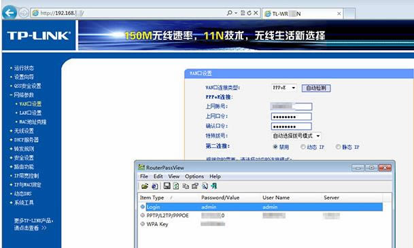Expand 转发规则 in the sidebar
This screenshot has height=248, width=414.
[24, 149]
